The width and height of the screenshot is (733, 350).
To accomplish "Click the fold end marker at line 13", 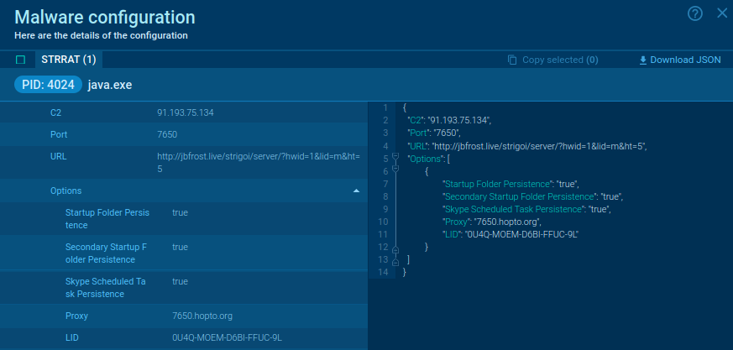I will (x=395, y=260).
